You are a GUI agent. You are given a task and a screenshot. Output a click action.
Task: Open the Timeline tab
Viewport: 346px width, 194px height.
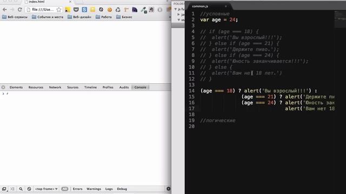(90, 87)
